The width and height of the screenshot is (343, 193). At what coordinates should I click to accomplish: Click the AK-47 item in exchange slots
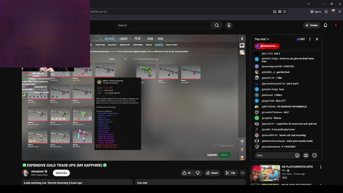pos(168,72)
